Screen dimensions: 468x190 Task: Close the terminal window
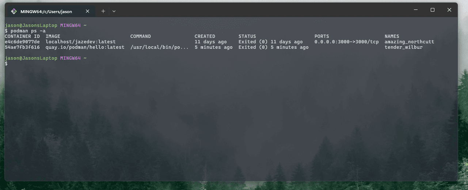pos(449,10)
